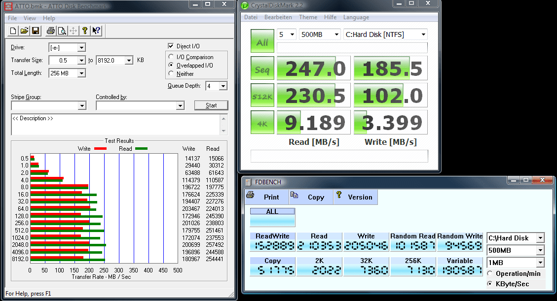Print results with ATTO printer icon
Viewport: 557px width, 301px height.
tap(51, 31)
